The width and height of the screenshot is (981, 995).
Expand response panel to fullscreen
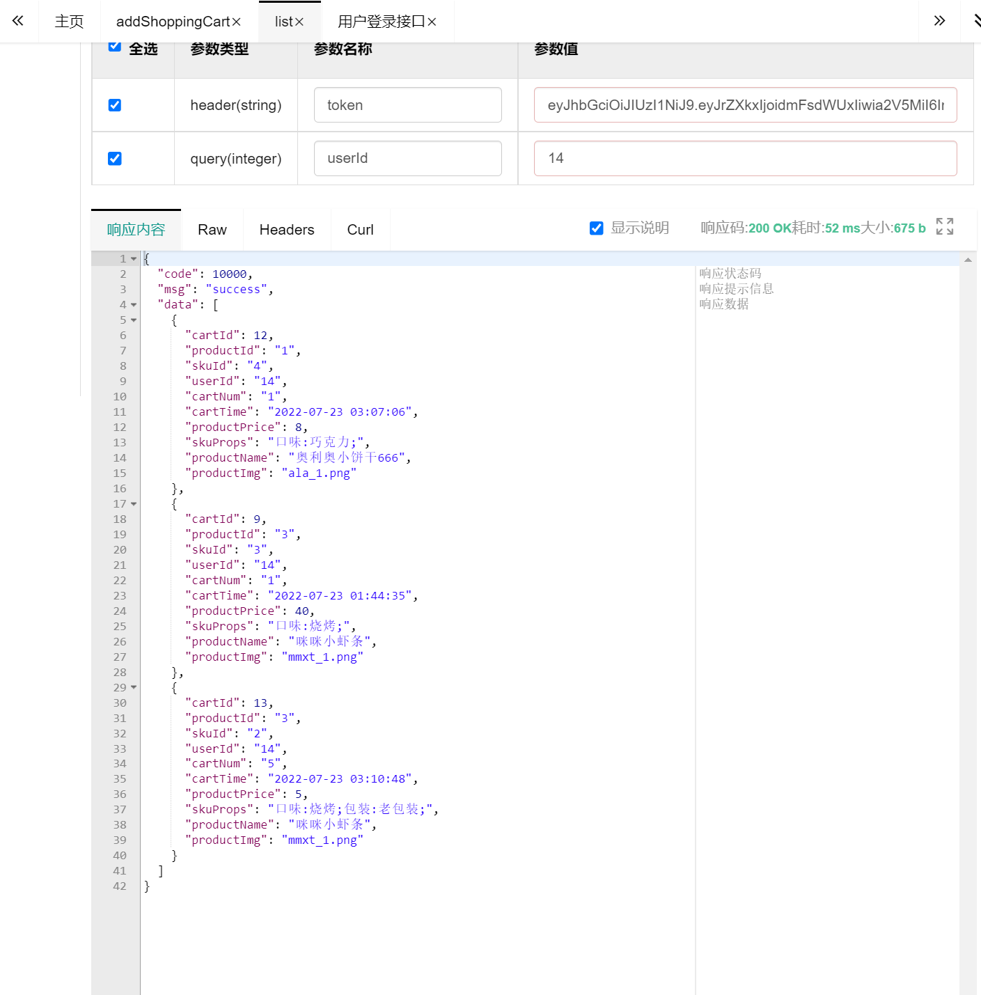[945, 226]
